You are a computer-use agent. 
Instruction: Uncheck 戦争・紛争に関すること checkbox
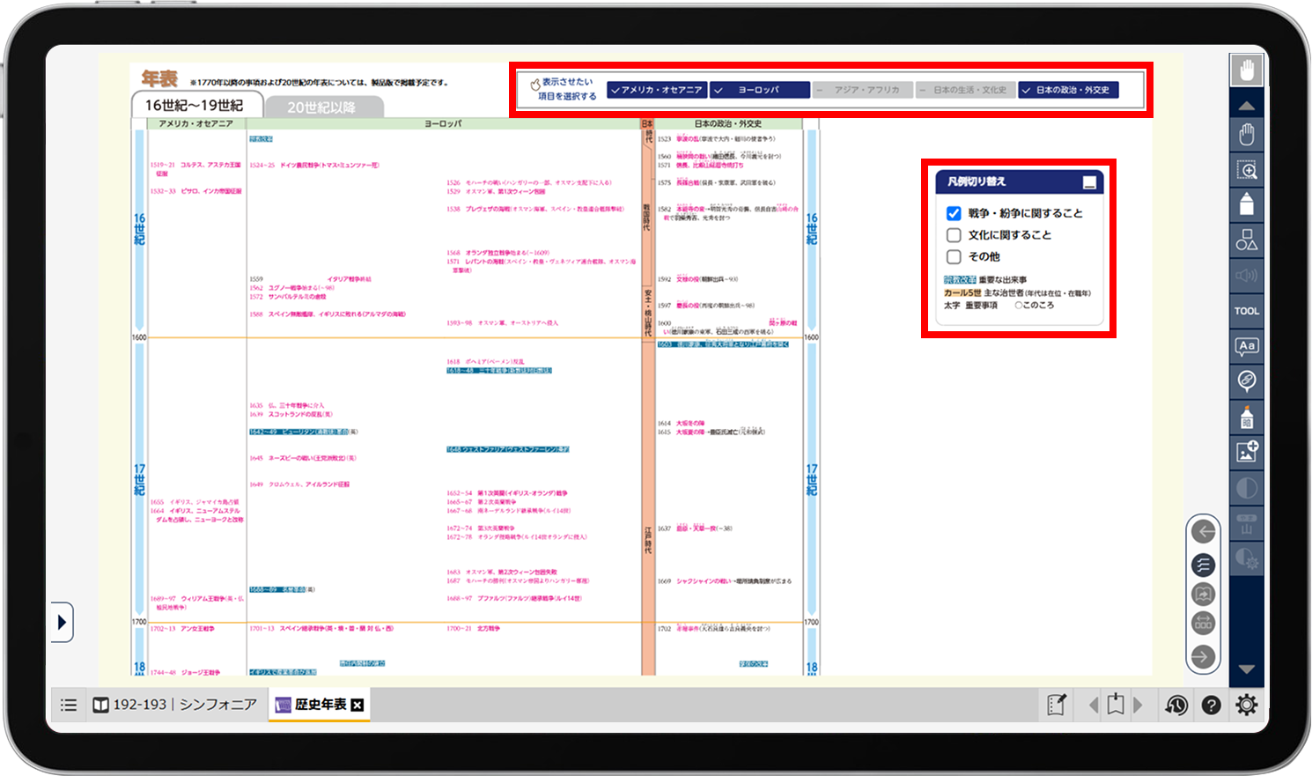point(954,213)
